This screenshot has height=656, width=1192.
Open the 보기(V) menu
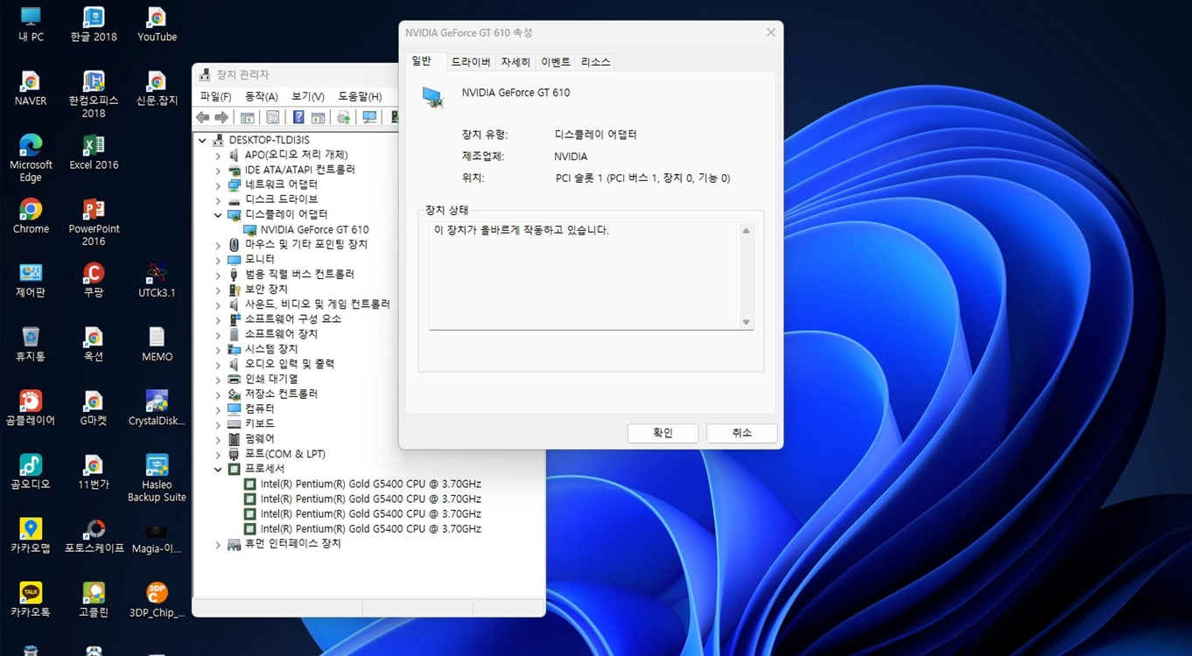pos(308,96)
